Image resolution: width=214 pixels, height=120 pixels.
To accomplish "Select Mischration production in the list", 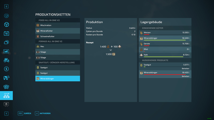I will click(58, 25).
